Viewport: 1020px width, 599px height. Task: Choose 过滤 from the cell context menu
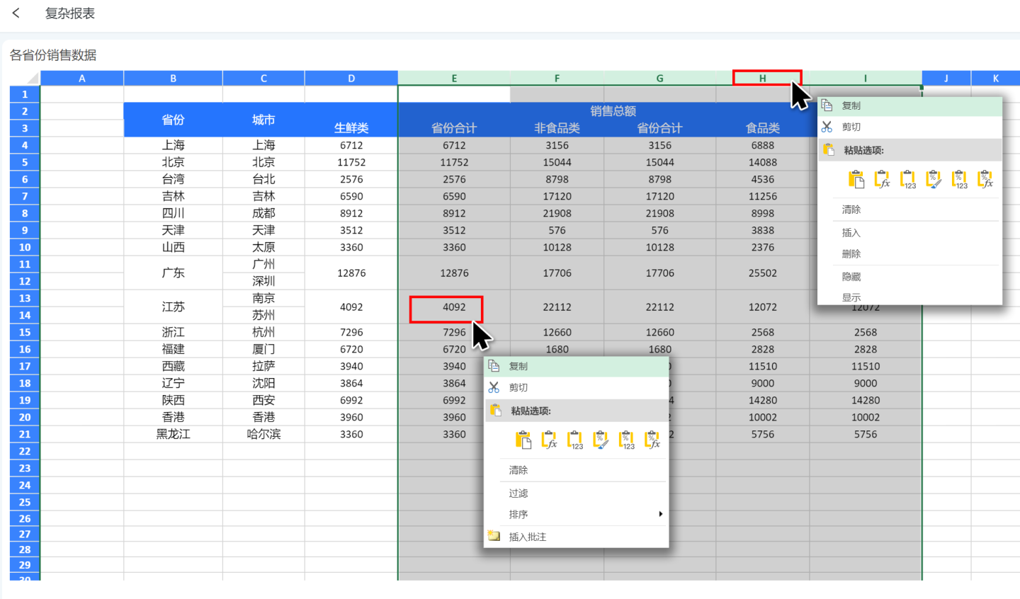(518, 493)
